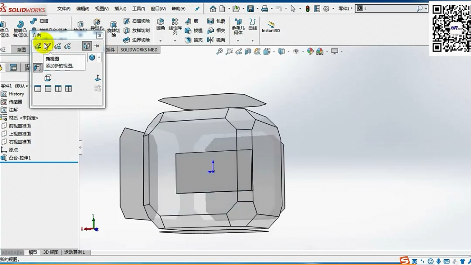Expand the Fillet (圆角) dropdown arrow
Viewport: 471px width, 265px height.
[x=160, y=41]
